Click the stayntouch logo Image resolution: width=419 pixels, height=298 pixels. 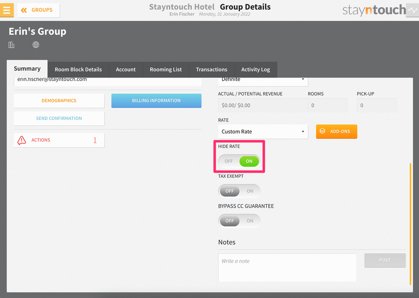coord(374,10)
